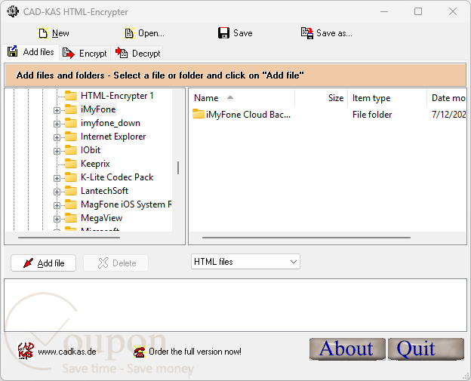Click the gear application icon in title bar
The image size is (471, 381).
(13, 11)
